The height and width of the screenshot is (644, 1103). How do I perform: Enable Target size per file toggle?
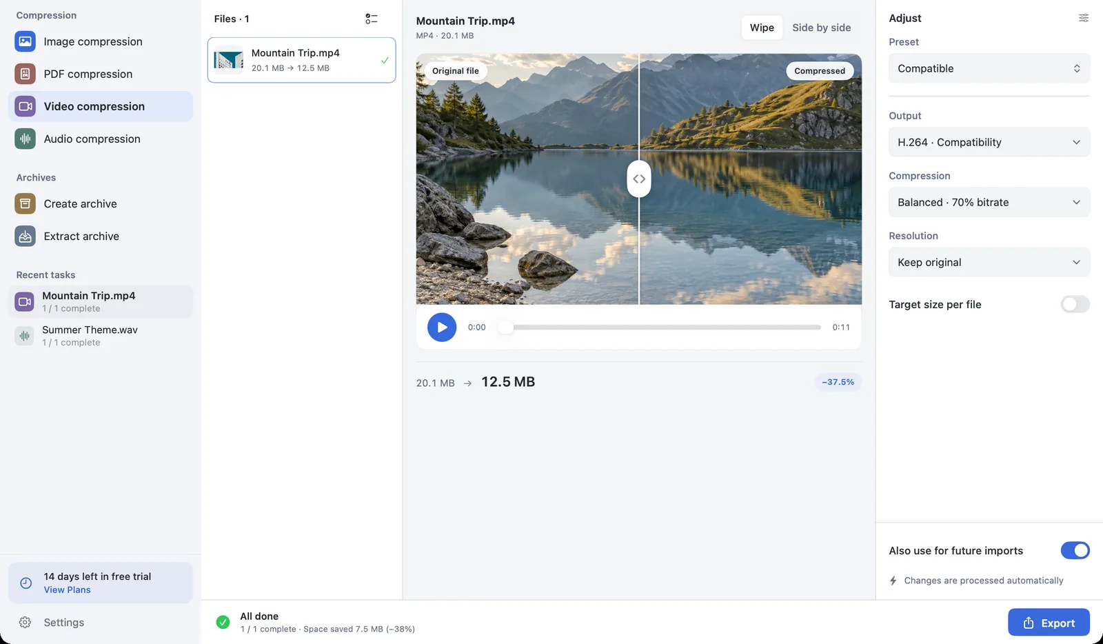tap(1075, 304)
